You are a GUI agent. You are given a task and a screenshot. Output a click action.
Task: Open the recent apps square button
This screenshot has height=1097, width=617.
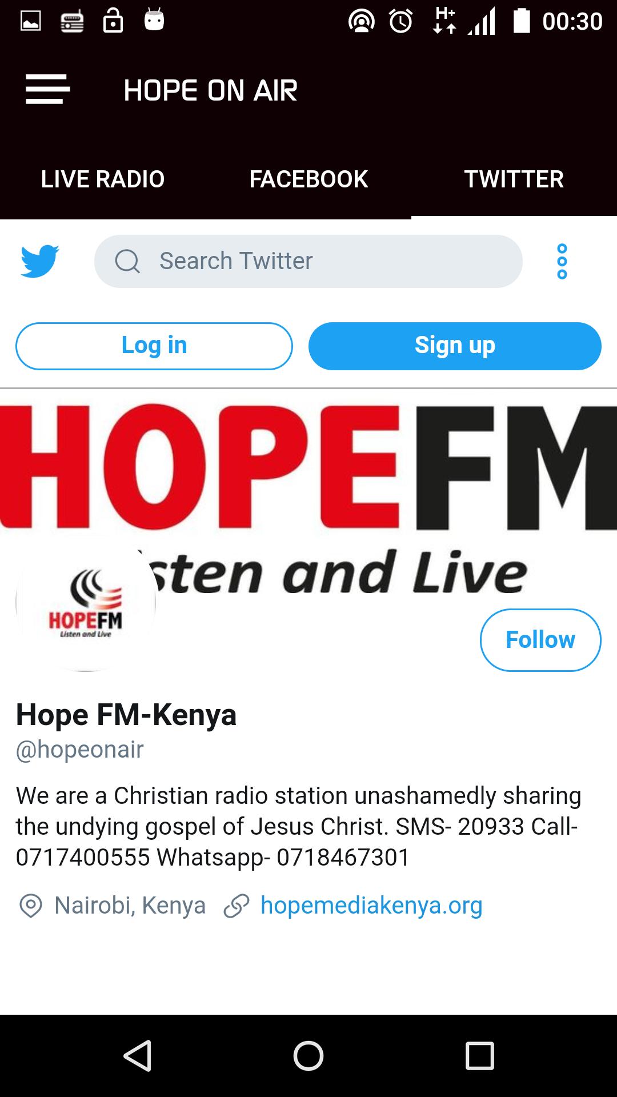(480, 1055)
